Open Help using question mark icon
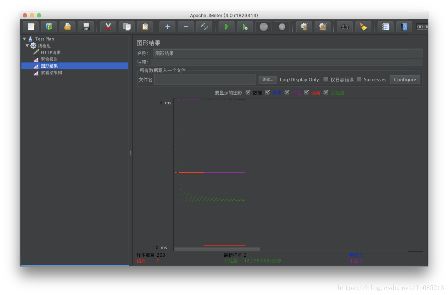 click(404, 27)
